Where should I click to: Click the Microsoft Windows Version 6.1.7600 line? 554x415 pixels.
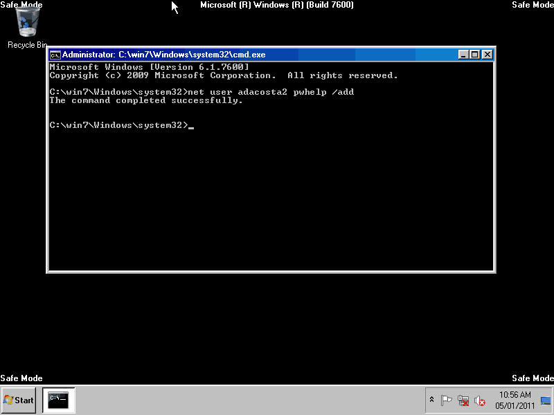(149, 67)
